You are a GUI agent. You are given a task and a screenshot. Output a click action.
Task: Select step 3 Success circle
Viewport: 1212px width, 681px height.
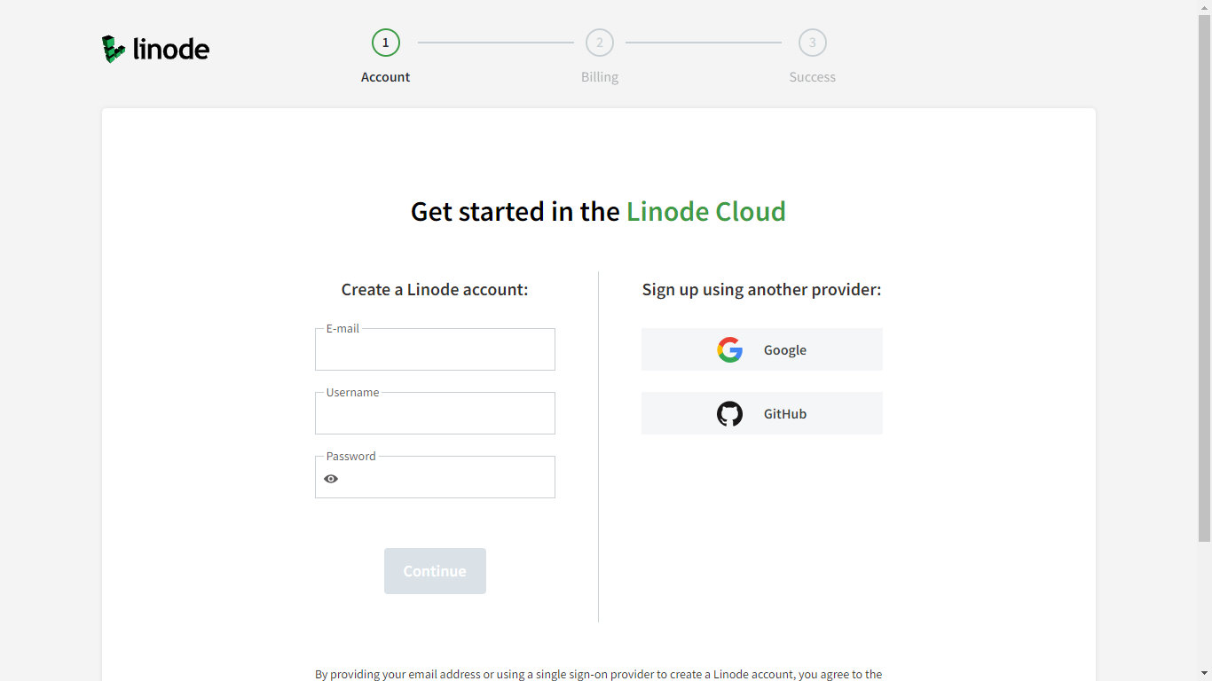813,43
